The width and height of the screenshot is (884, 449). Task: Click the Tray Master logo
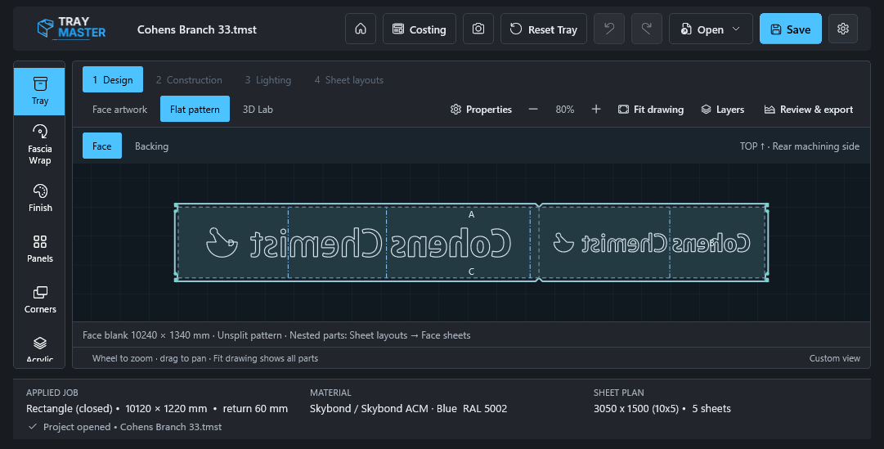pos(71,28)
